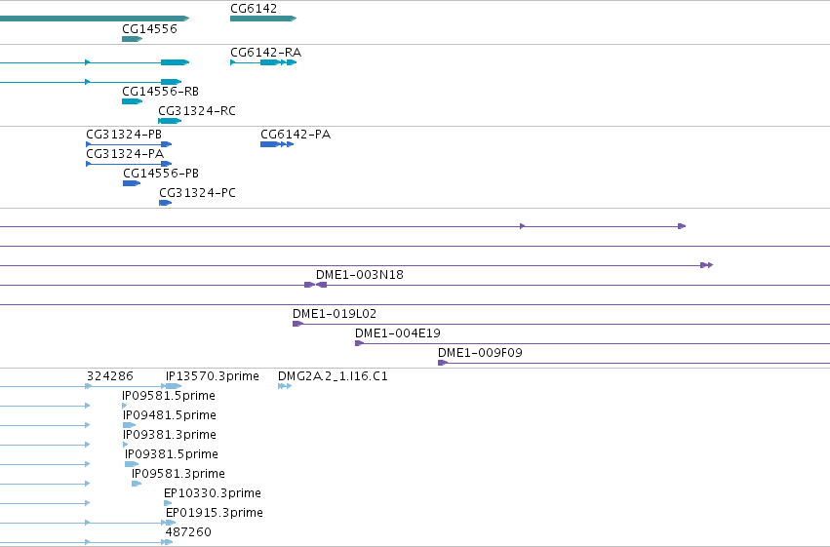Click the CG6142 gene bar

(263, 19)
